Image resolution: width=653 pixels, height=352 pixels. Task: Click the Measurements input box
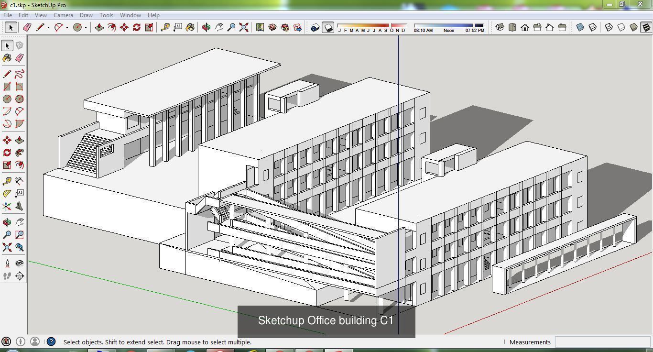602,342
